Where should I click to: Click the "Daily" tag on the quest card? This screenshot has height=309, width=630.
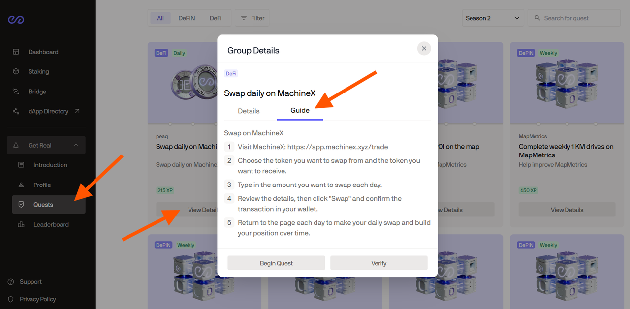point(179,53)
